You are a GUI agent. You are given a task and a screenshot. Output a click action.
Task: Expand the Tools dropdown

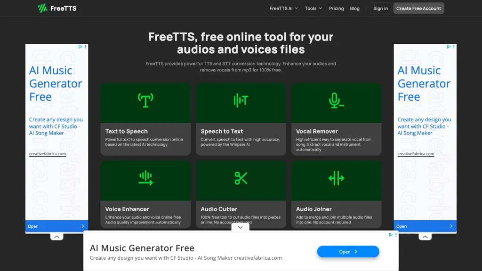tap(313, 8)
